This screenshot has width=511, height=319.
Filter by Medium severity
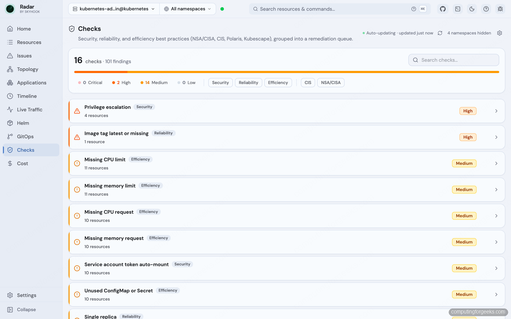154,83
